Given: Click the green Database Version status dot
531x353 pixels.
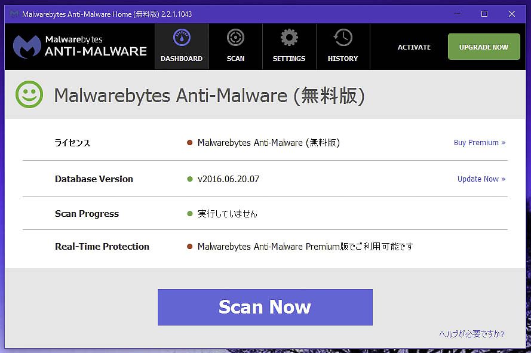Looking at the screenshot, I should pos(190,179).
